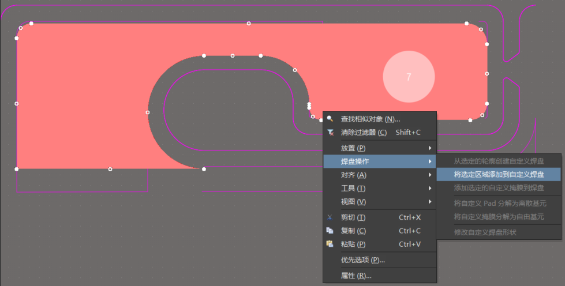The width and height of the screenshot is (565, 286).
Task: Expand the 放置 (P) submenu arrow
Action: (x=430, y=148)
